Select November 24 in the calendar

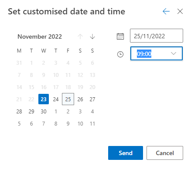coord(56,99)
